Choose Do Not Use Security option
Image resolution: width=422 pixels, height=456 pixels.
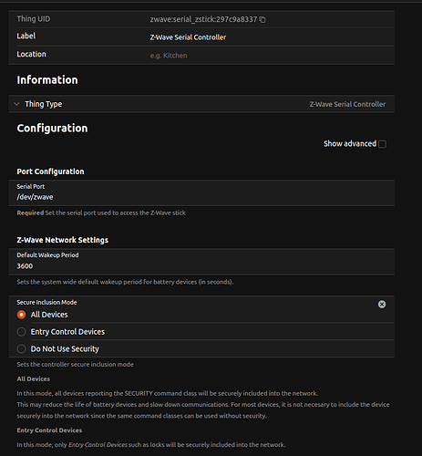21,348
